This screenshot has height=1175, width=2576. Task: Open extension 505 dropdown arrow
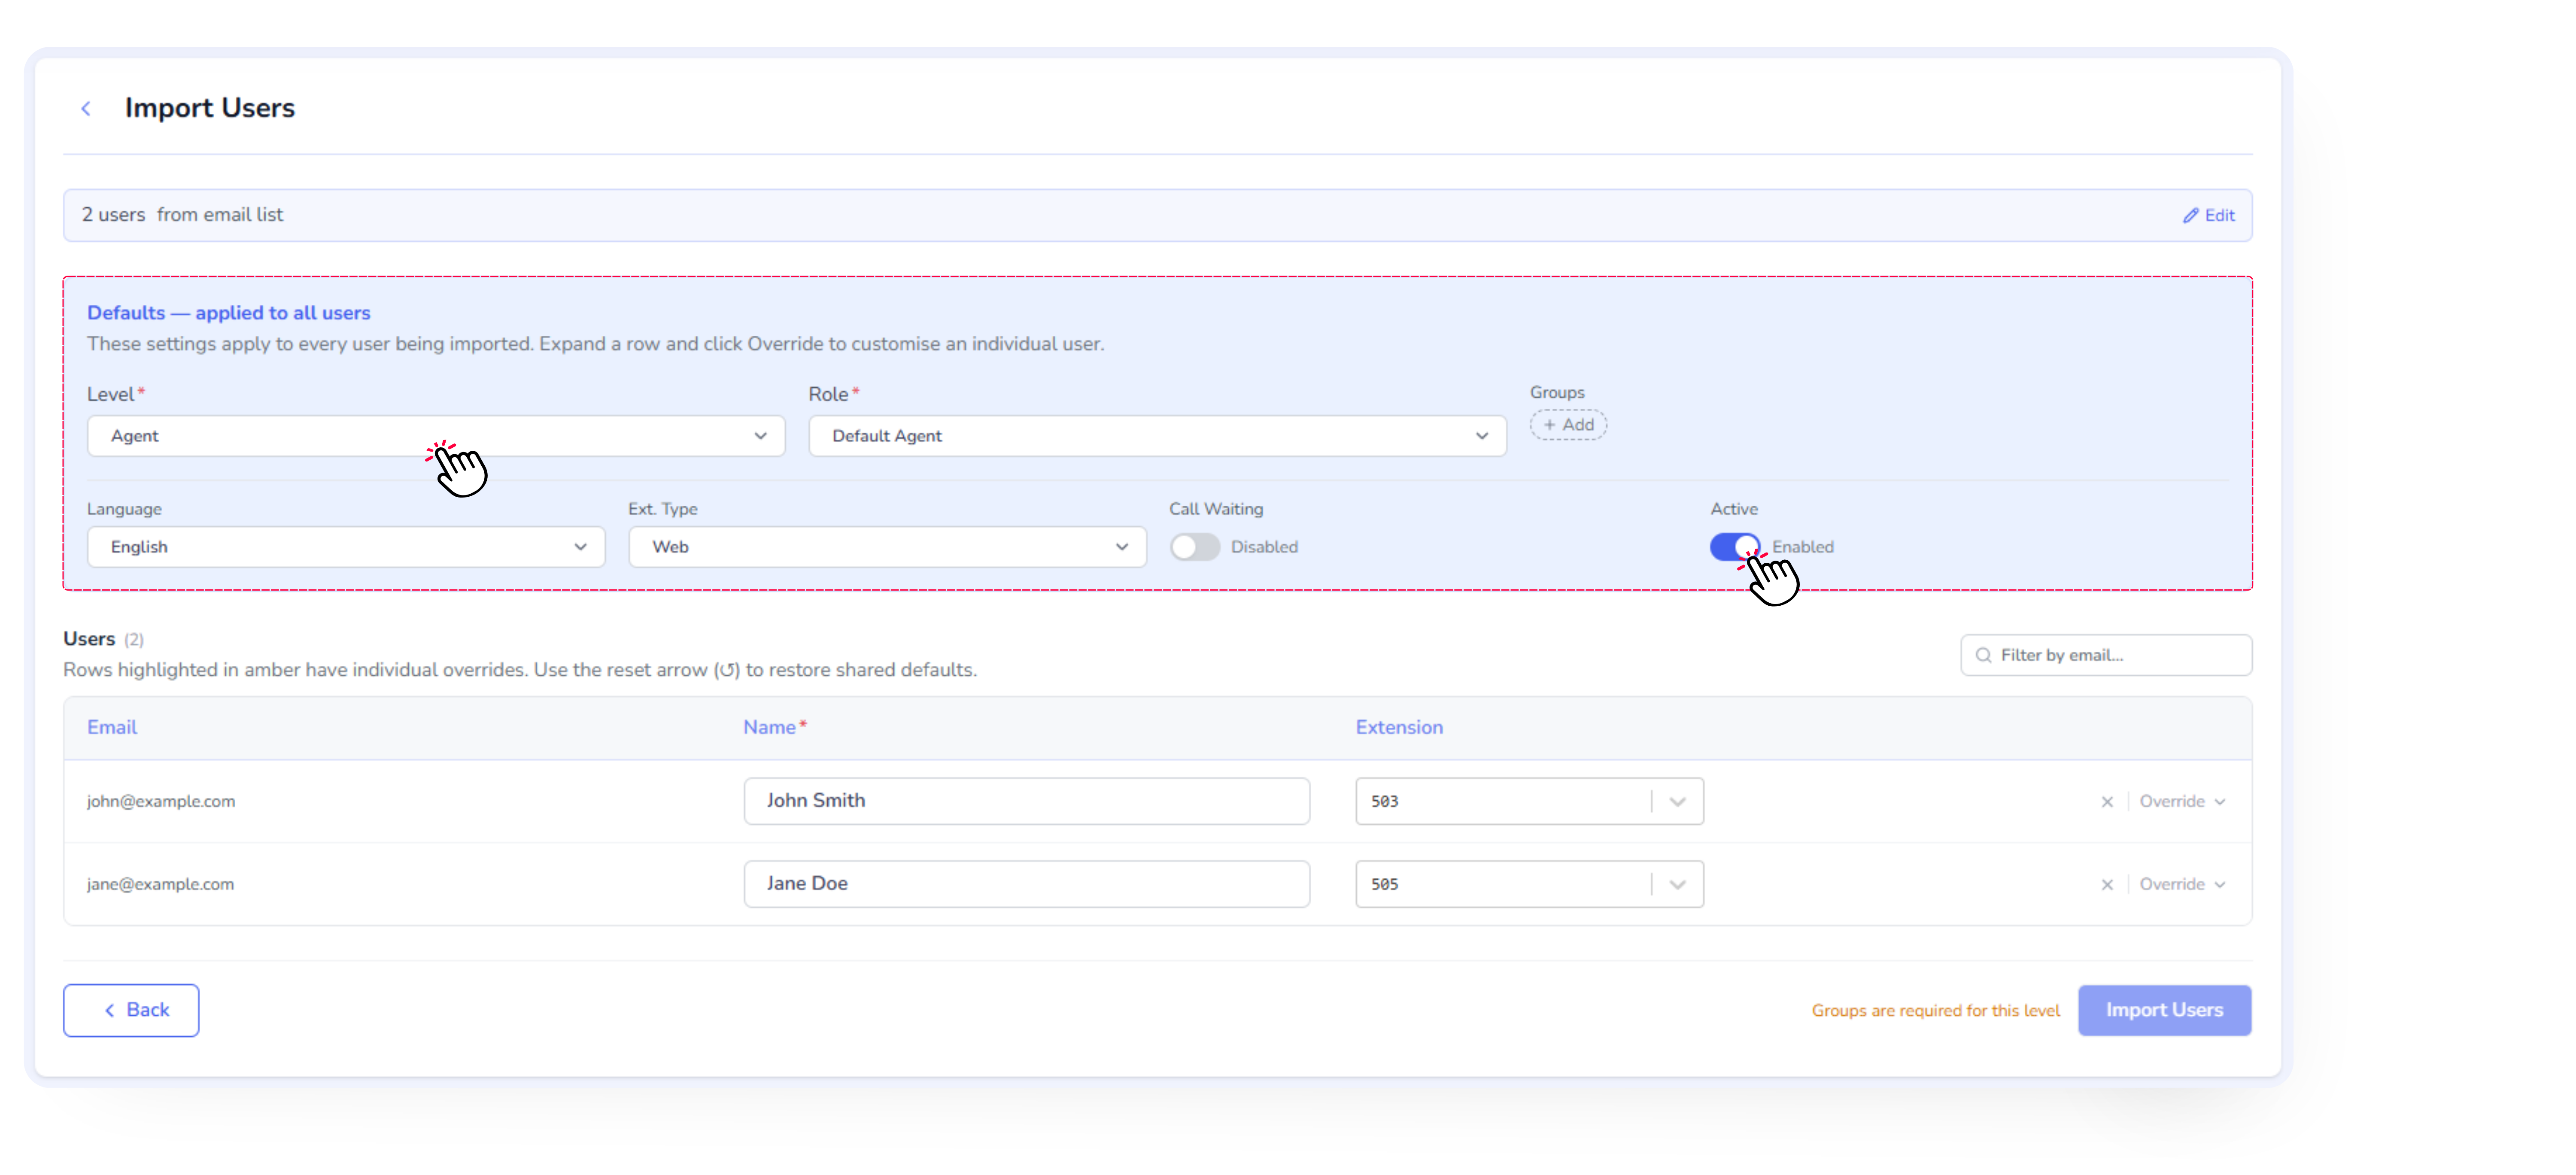(x=1677, y=884)
